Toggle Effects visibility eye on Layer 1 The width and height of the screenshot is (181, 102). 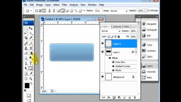110,58
